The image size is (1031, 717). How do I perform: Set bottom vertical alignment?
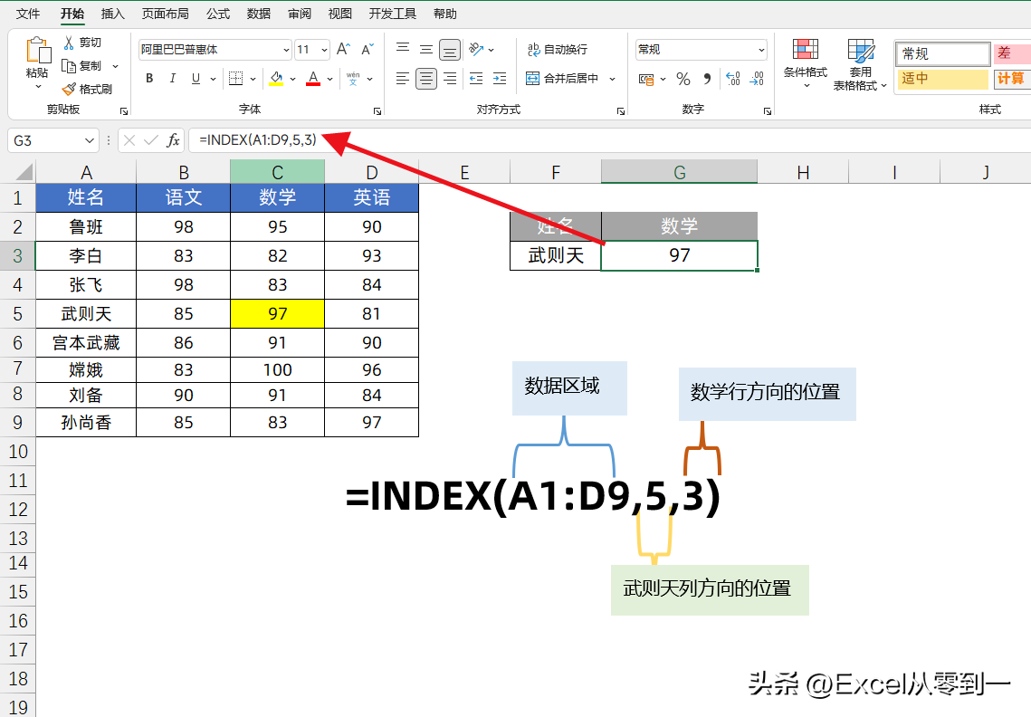pos(450,49)
